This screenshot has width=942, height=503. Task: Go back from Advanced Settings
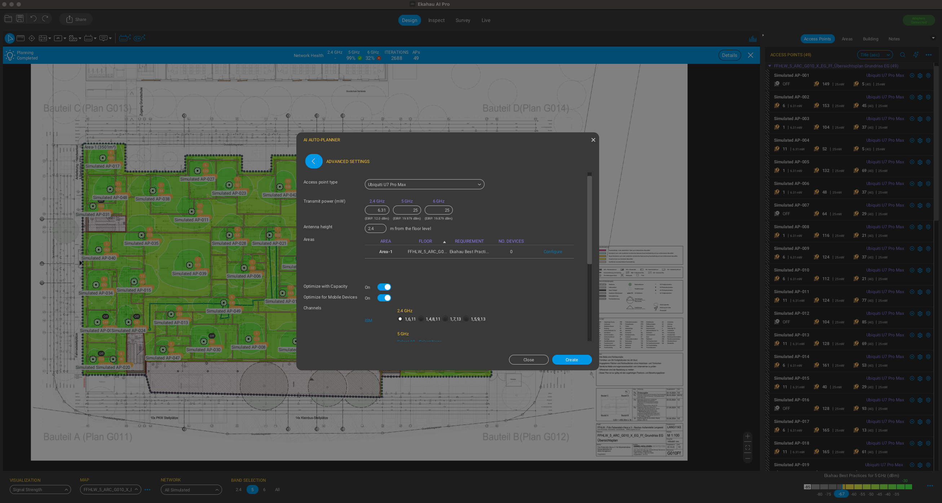coord(314,161)
